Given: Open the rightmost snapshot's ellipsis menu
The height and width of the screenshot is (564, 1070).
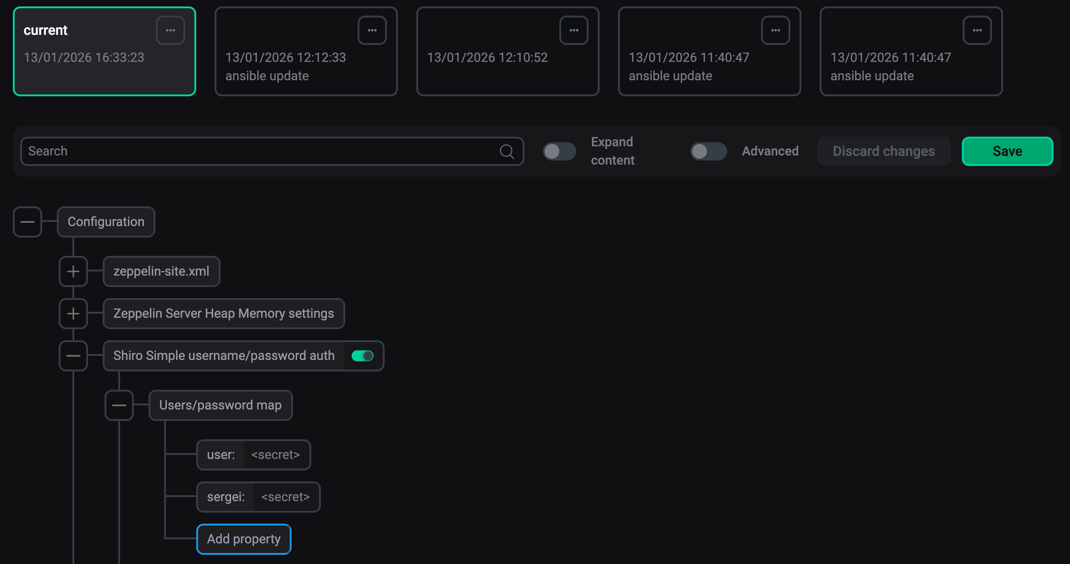Looking at the screenshot, I should pos(977,30).
